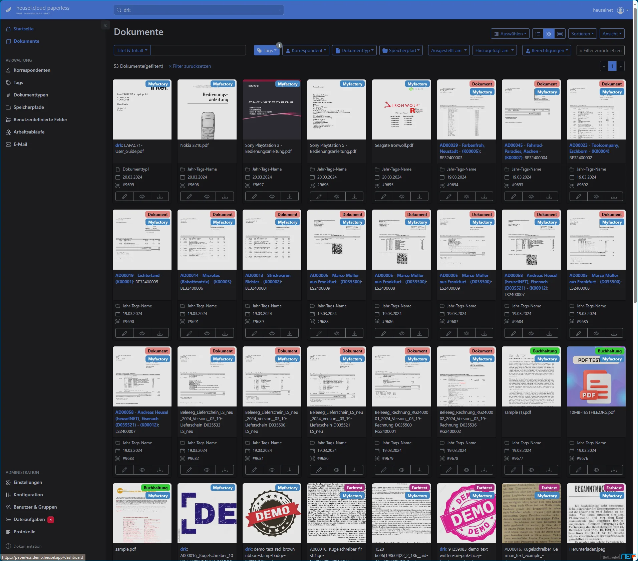Switch to small cards grid view
Image resolution: width=638 pixels, height=561 pixels.
click(x=549, y=34)
